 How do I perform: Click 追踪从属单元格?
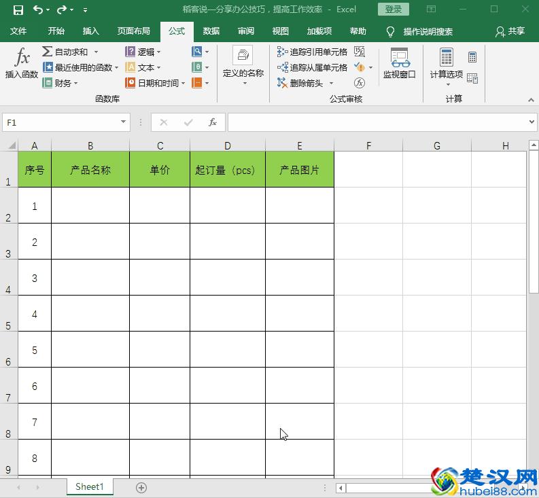[312, 67]
